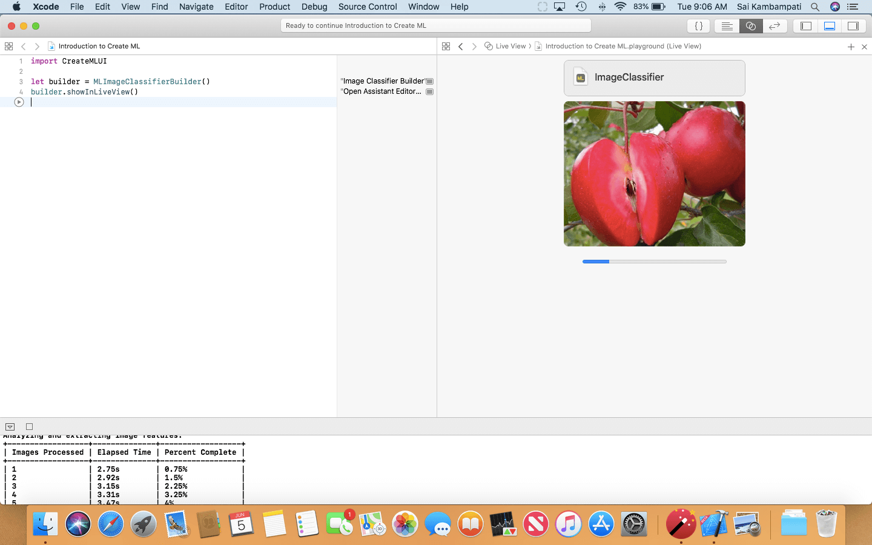Show result inline for "Image Classifier Builder"
This screenshot has height=545, width=872.
(429, 81)
